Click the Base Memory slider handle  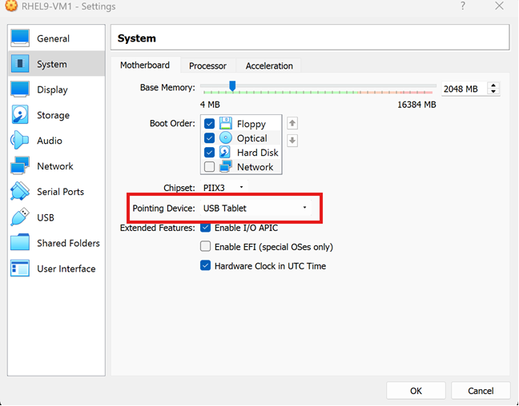(232, 86)
